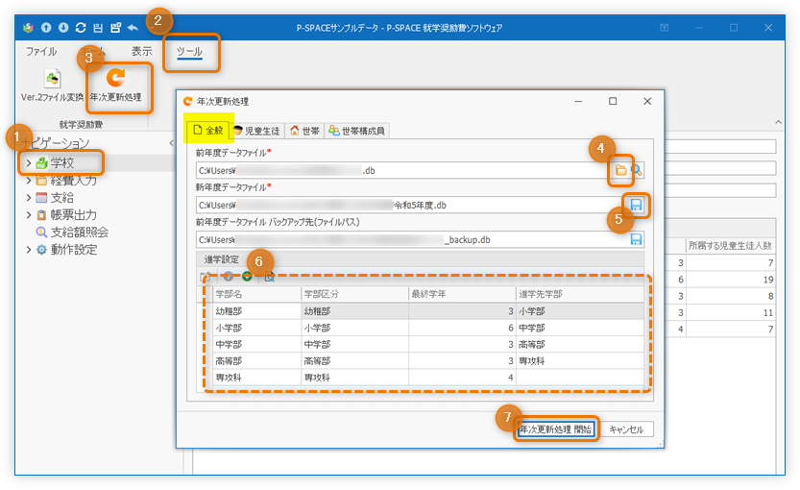The height and width of the screenshot is (490, 800).
Task: Switch to the 世帯 tab
Action: click(x=304, y=132)
